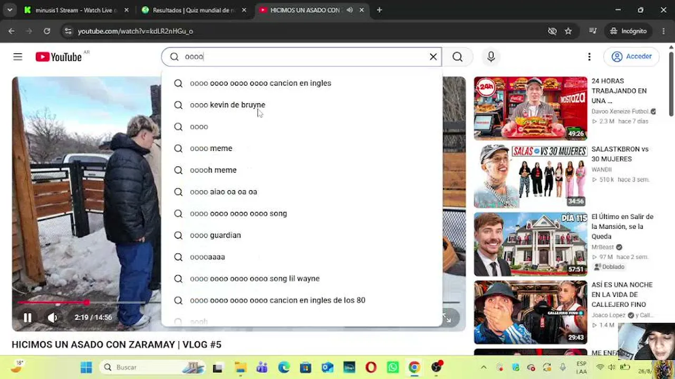Select suggestion "oooo aiao oa oa oa"

click(x=302, y=192)
